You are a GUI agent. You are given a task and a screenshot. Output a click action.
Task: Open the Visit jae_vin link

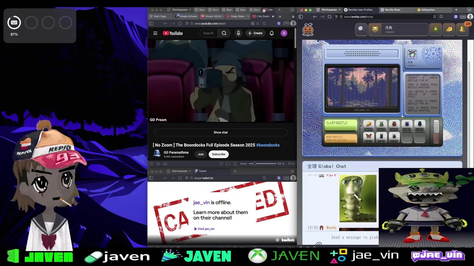coord(204,229)
